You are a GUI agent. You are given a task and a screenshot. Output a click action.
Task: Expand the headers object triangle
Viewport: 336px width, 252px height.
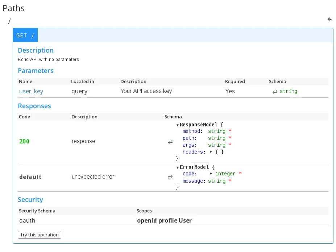tap(211, 152)
